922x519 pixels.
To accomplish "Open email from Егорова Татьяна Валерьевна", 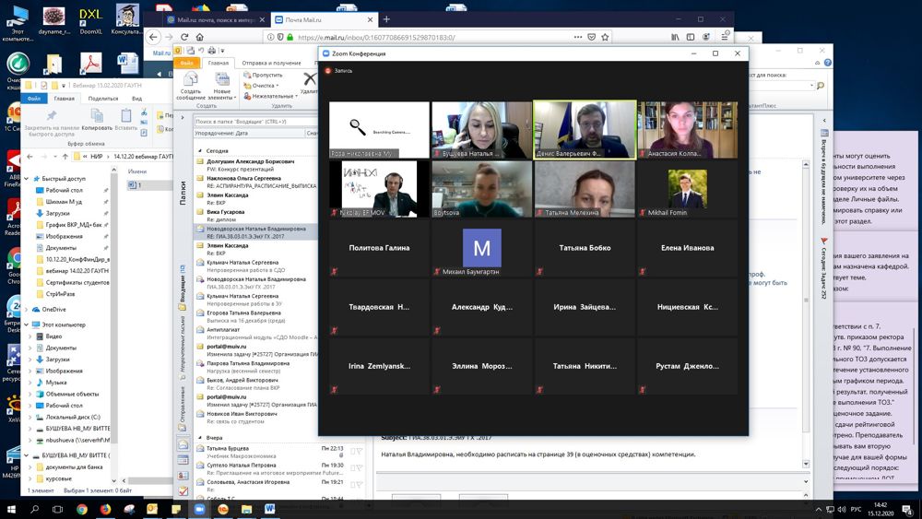I will tap(256, 317).
